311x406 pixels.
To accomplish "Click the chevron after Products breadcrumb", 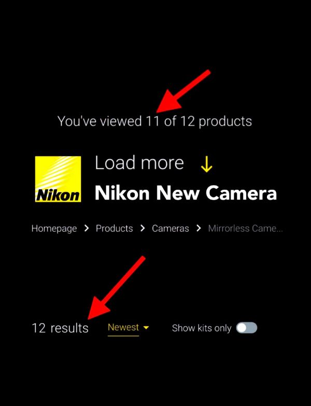I will pos(143,228).
